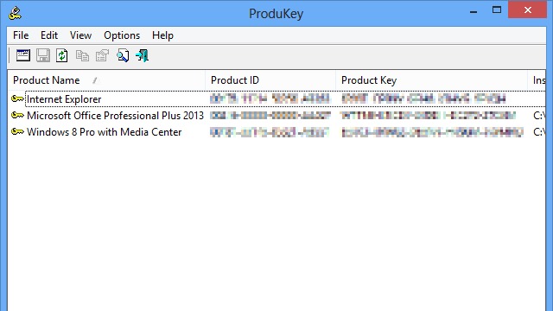Select Microsoft Office Professional Plus 2013 row
This screenshot has height=311, width=553.
[x=276, y=115]
